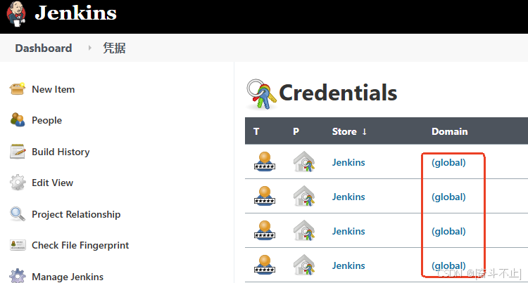
Task: Click fourth row username-password credential icon
Action: coord(264,265)
